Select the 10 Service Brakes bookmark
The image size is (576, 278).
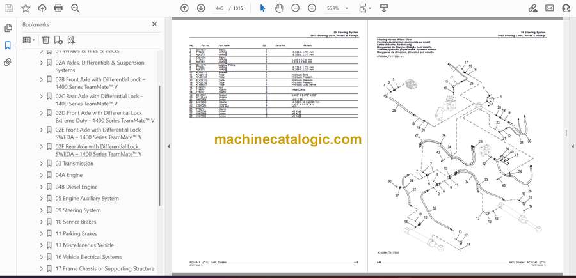click(76, 222)
